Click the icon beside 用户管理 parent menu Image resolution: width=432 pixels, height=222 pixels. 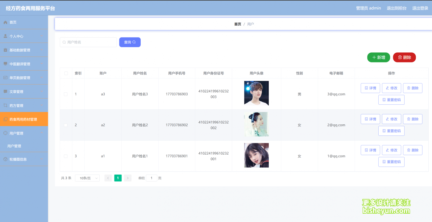[x=5, y=133]
